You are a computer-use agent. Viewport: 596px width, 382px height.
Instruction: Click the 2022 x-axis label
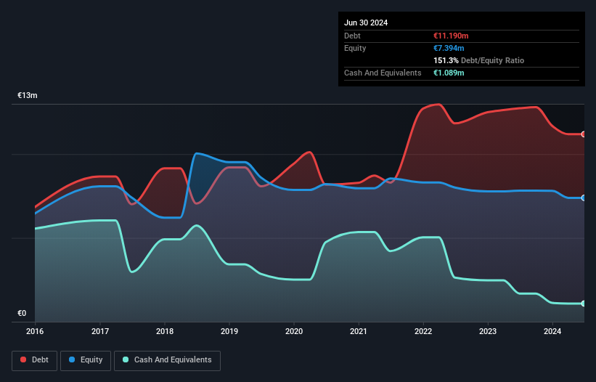(x=423, y=331)
